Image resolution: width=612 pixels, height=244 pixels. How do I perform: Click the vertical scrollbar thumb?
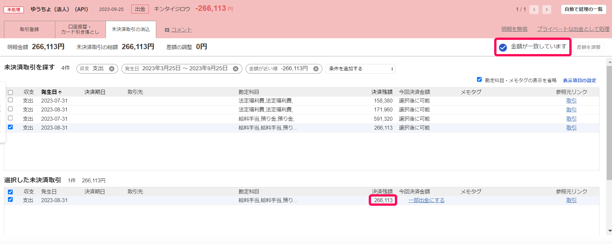coord(609,123)
